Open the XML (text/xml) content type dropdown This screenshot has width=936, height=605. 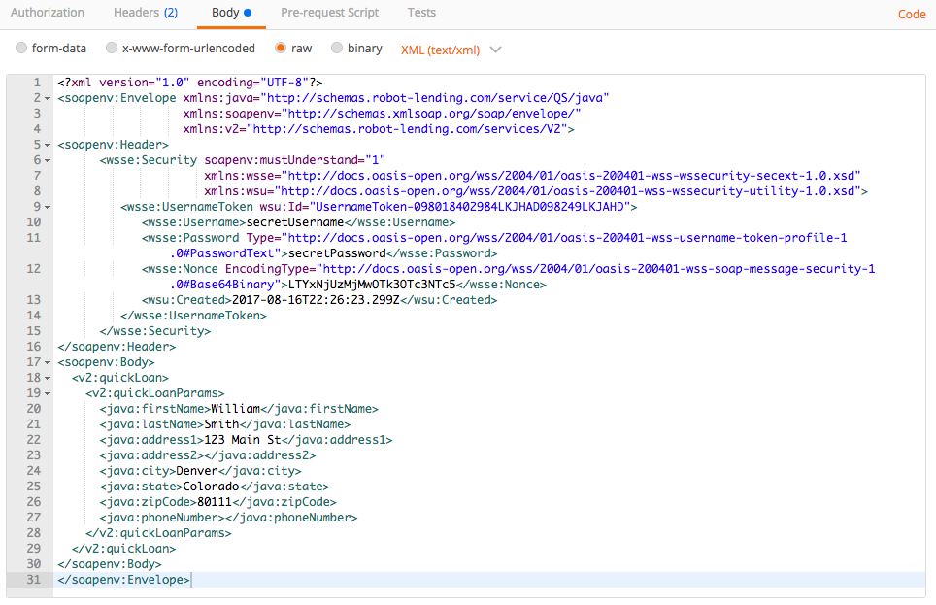click(451, 50)
